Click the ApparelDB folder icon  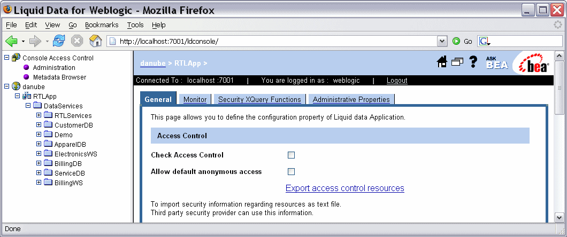pos(49,144)
